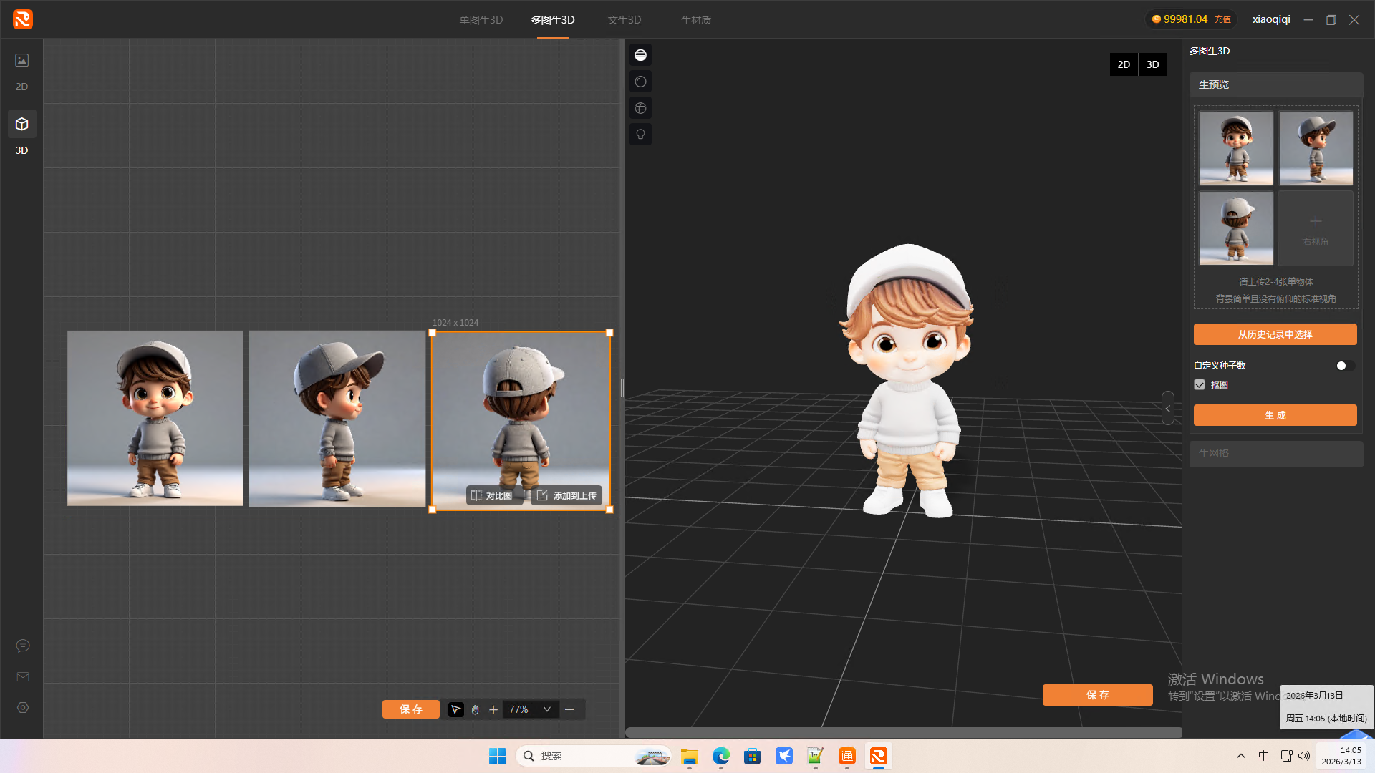This screenshot has width=1375, height=773.
Task: Click the solid shading sphere icon
Action: coord(640,55)
